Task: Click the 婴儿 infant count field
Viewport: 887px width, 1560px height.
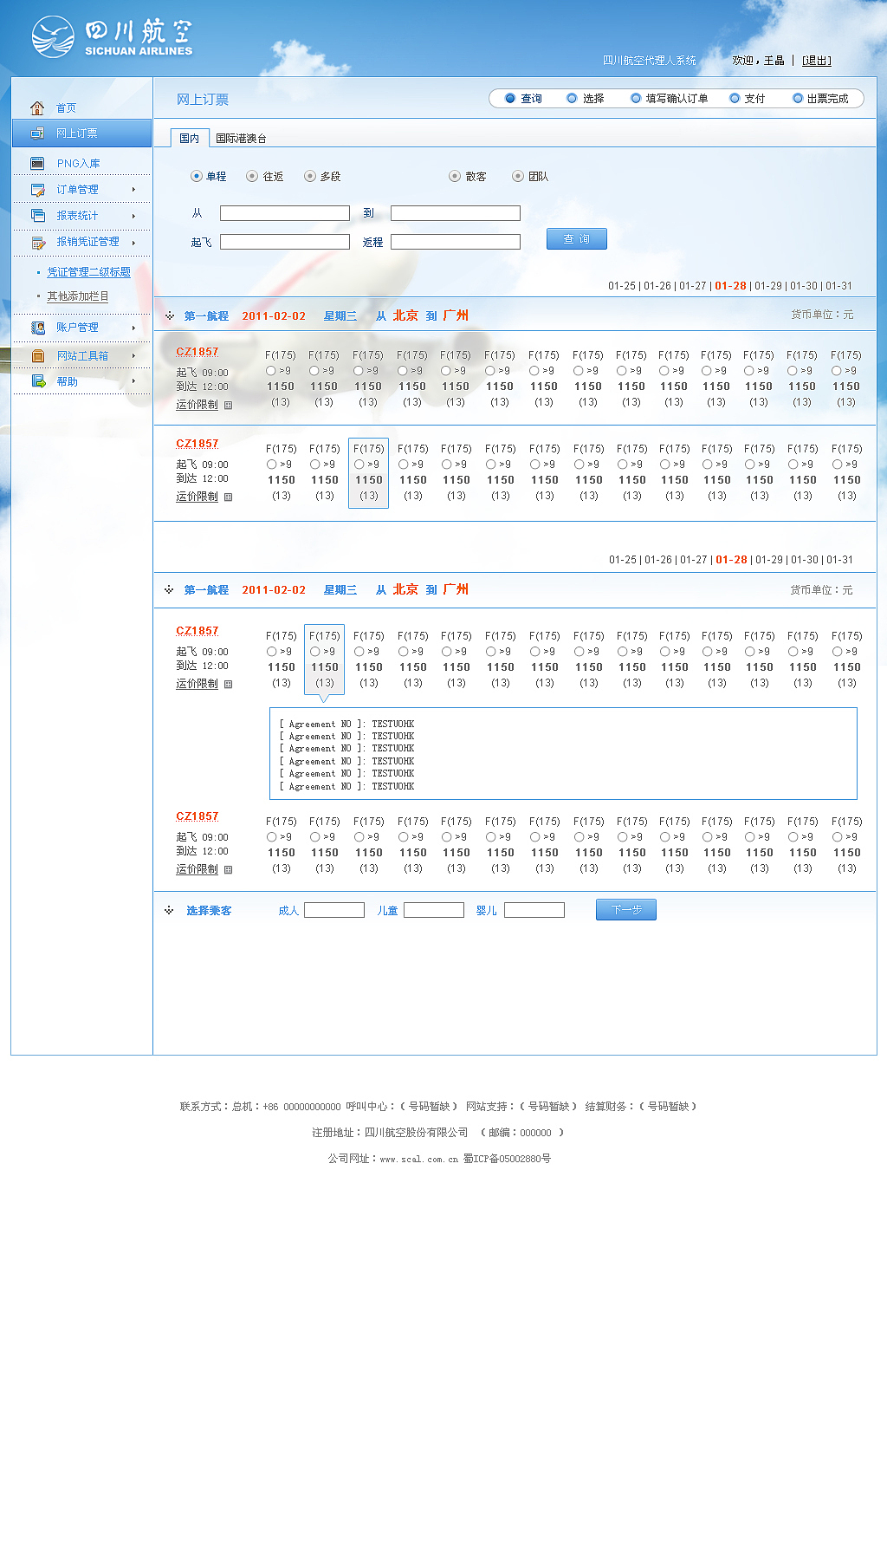Action: [x=534, y=910]
